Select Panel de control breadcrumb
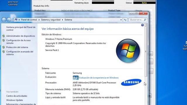The image size is (187, 105). tap(29, 20)
